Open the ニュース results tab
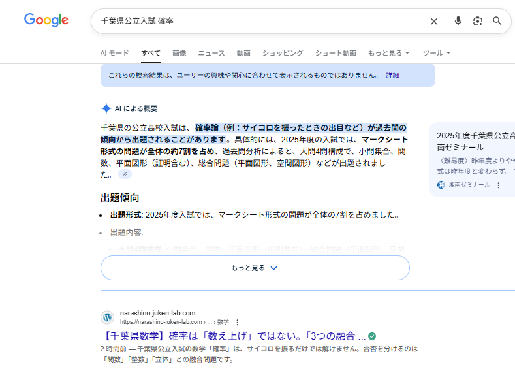515x371 pixels. 211,53
